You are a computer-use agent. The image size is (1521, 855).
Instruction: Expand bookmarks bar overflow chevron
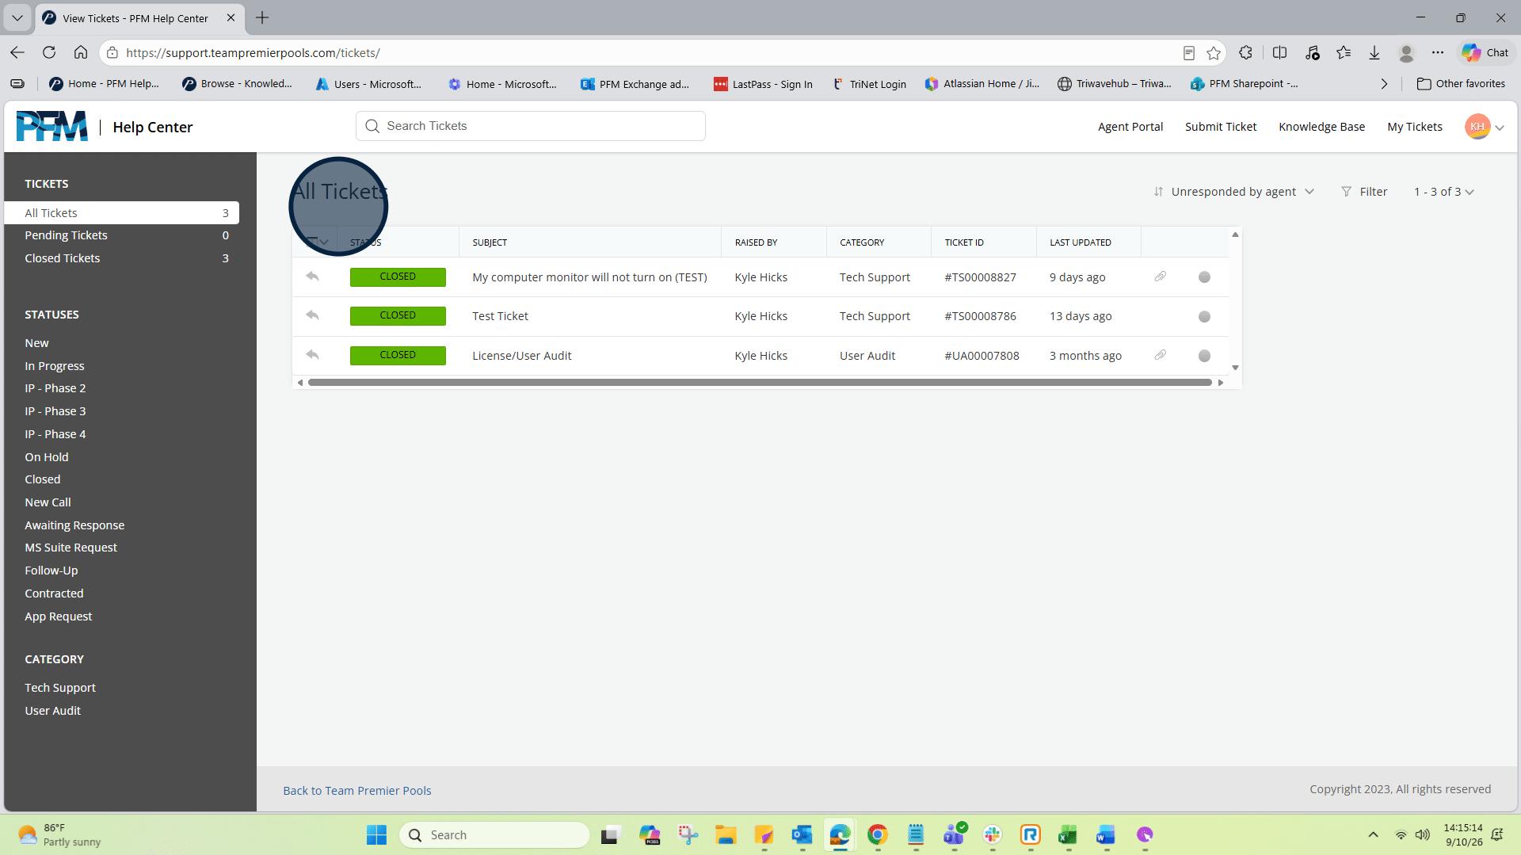1384,84
